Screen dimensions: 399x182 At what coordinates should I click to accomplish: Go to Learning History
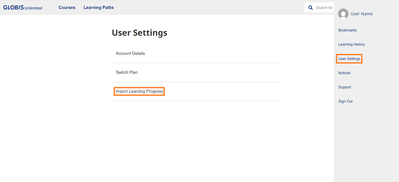(352, 44)
